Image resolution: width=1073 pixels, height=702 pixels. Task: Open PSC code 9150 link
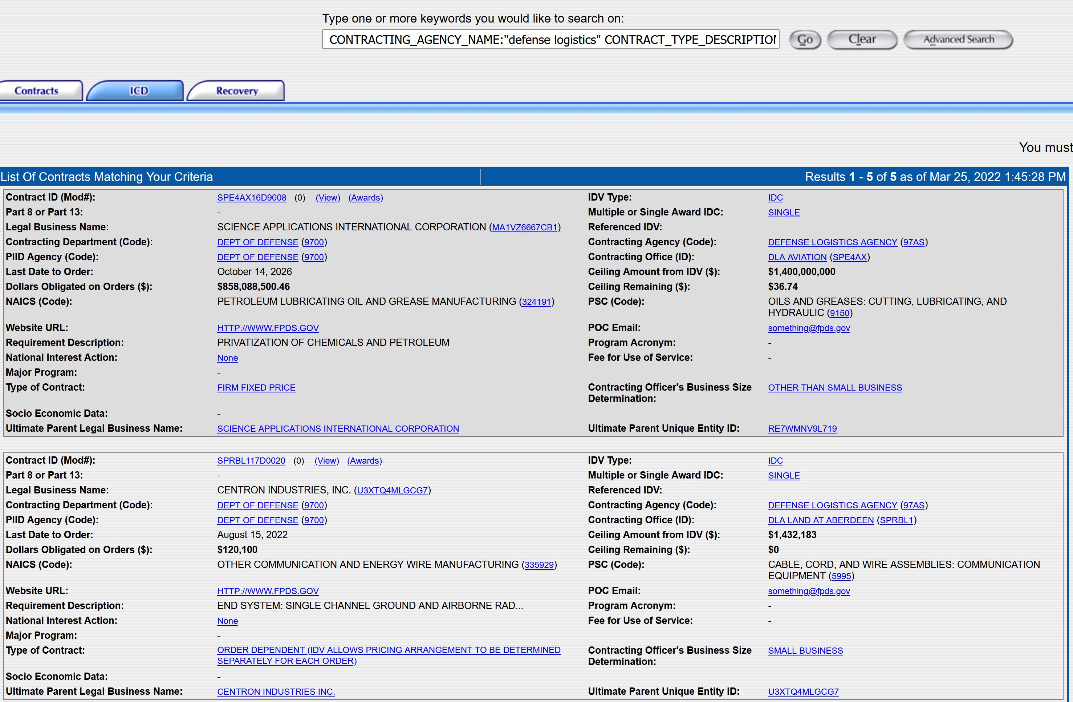click(840, 313)
